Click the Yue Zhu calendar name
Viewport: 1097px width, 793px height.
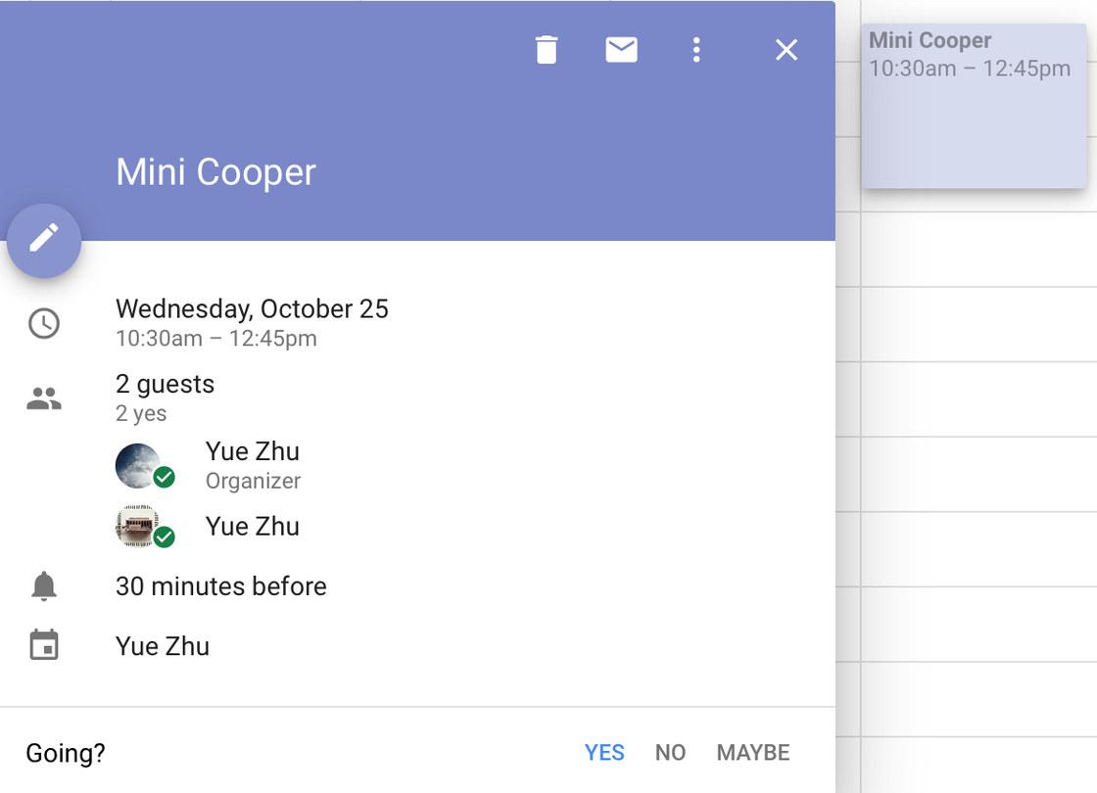point(163,646)
